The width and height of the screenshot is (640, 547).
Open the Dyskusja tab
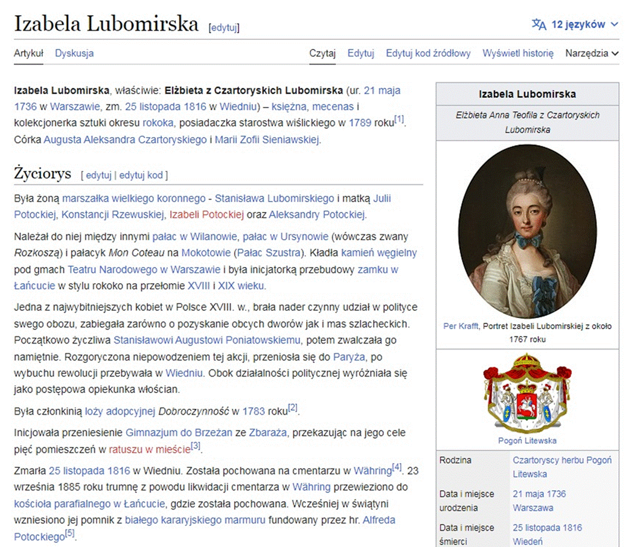74,53
